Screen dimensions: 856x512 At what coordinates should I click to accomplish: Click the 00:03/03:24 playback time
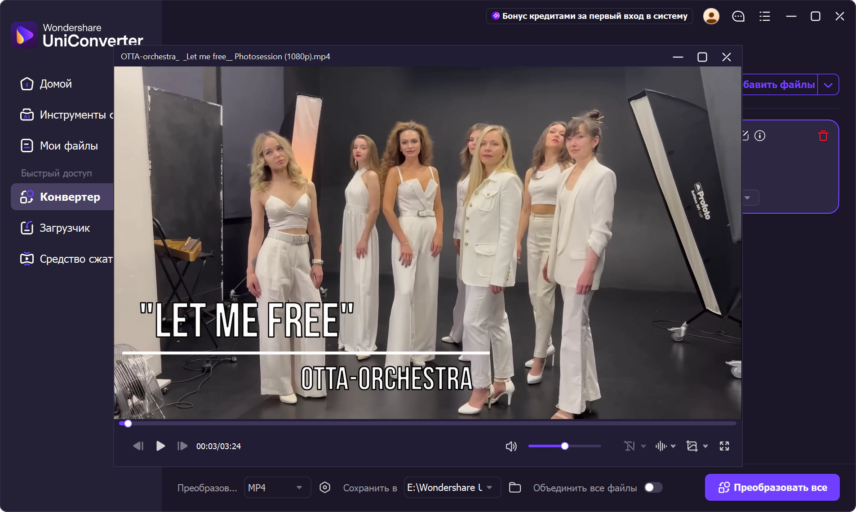coord(219,446)
